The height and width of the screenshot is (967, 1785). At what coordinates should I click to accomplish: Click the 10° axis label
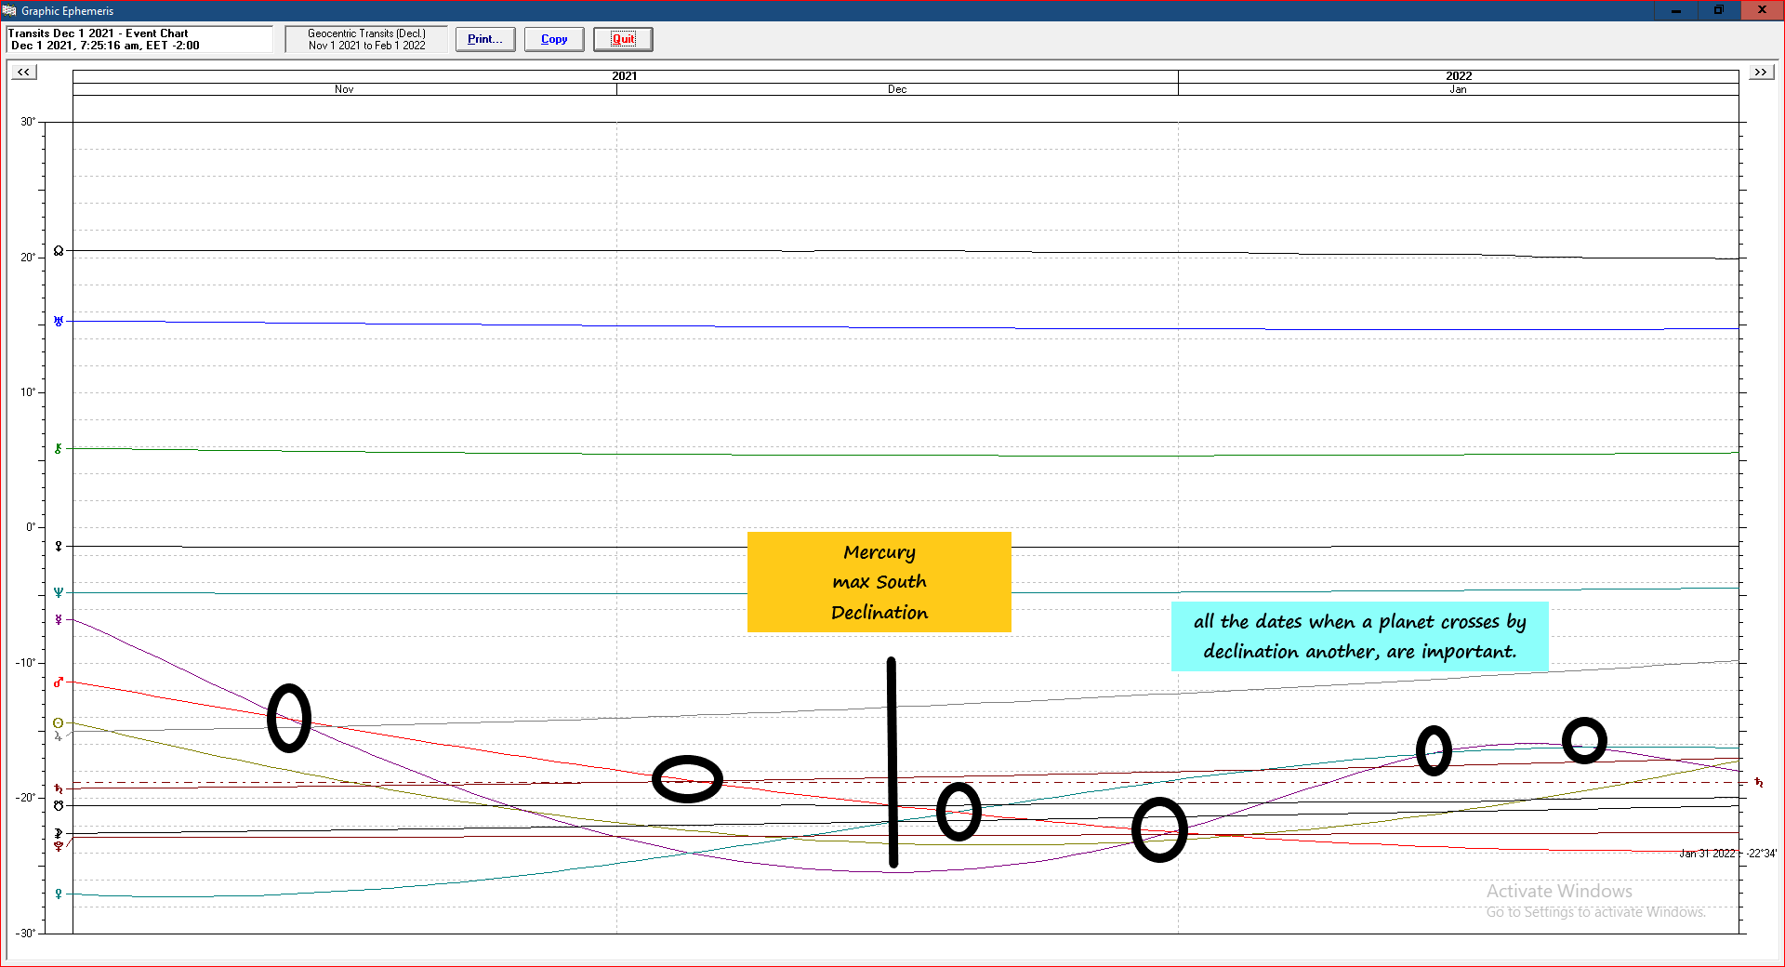click(x=28, y=392)
